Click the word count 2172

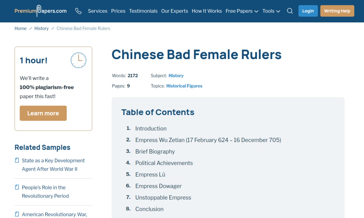(x=133, y=76)
